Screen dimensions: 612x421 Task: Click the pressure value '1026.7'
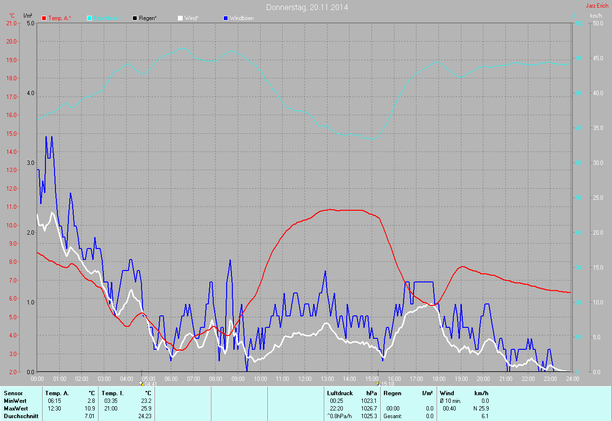[369, 409]
